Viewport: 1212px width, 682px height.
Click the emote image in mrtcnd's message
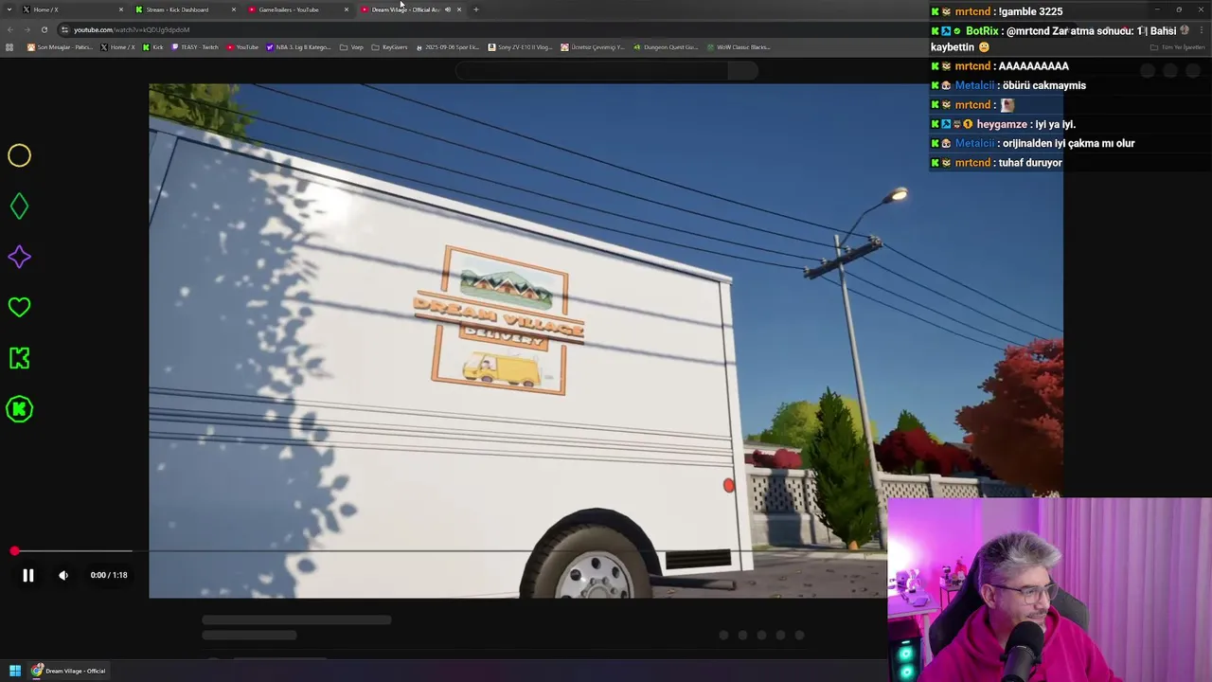coord(1007,105)
